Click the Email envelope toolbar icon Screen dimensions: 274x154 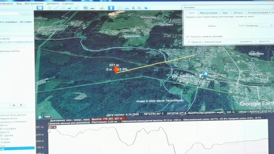tap(120, 8)
